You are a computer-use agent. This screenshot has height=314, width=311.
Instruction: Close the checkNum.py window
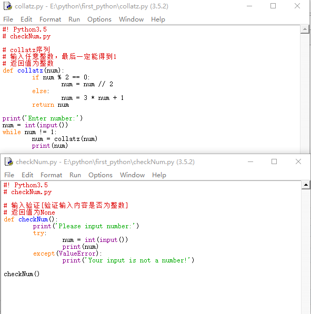[298, 161]
